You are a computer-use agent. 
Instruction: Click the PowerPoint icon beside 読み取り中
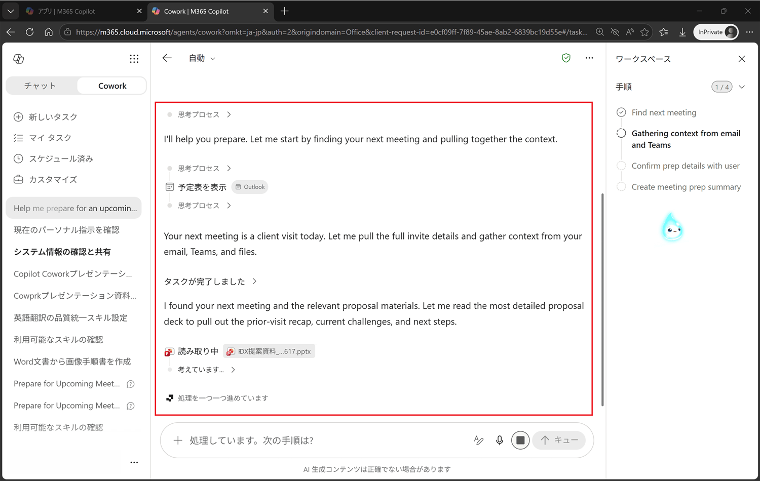pos(169,351)
